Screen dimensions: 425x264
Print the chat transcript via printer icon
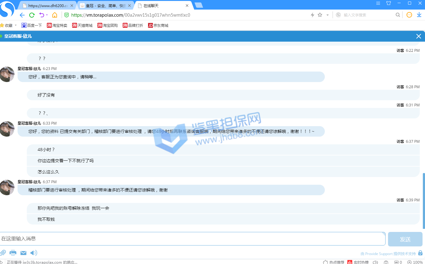pos(13,253)
